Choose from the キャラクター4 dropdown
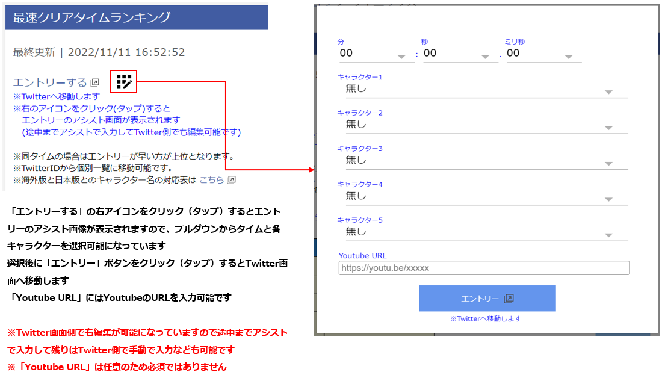The width and height of the screenshot is (662, 378). point(608,199)
